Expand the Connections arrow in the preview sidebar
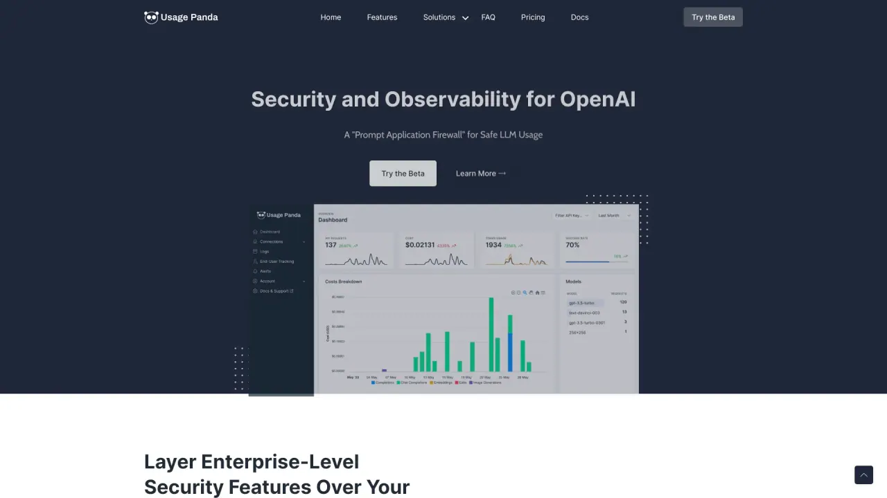 (304, 242)
